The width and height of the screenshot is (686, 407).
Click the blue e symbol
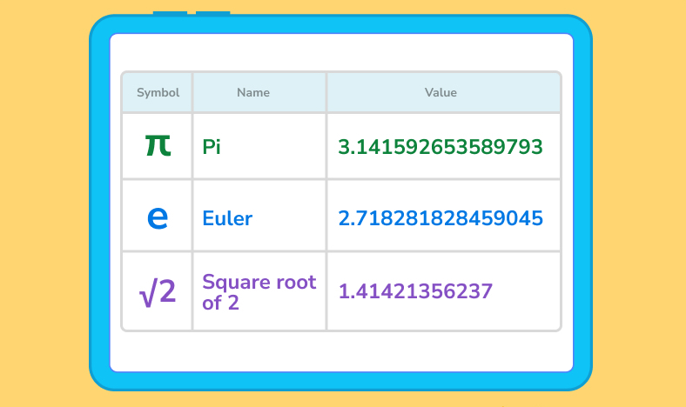point(158,217)
